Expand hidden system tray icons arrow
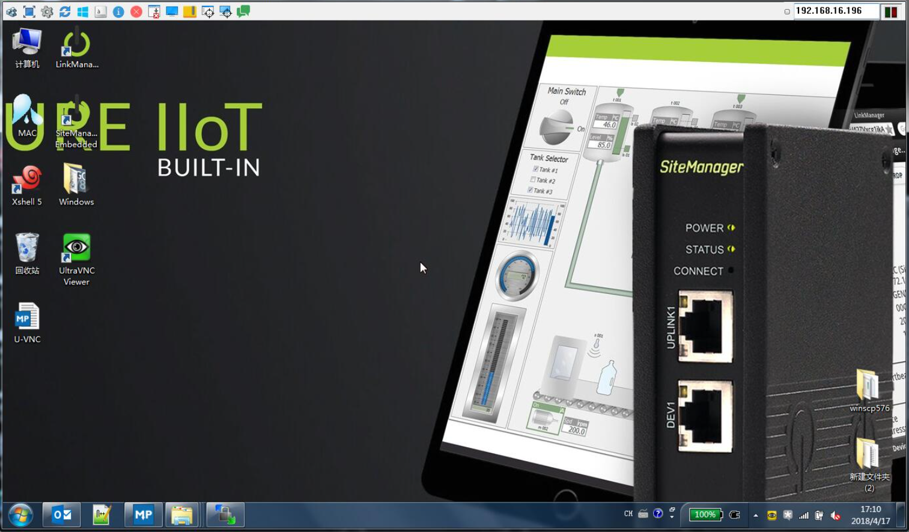 click(756, 515)
